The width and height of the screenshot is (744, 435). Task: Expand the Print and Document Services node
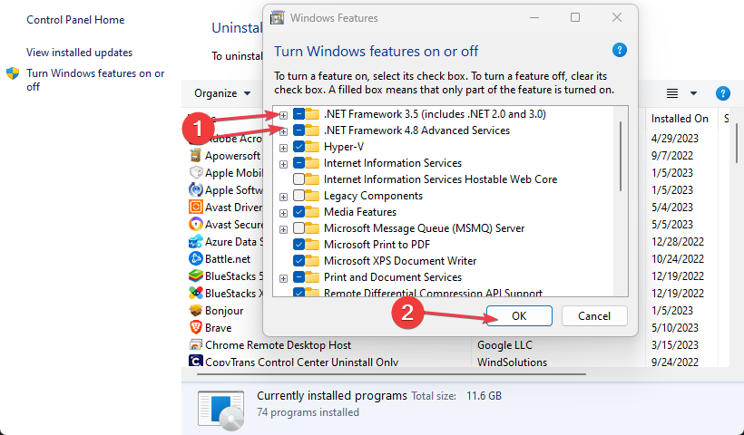(283, 278)
